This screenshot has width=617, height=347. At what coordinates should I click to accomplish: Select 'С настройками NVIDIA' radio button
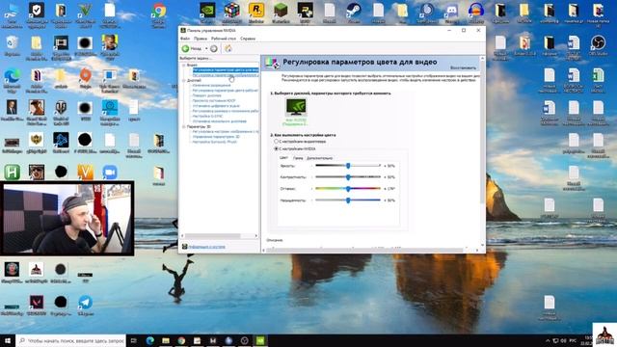(277, 148)
